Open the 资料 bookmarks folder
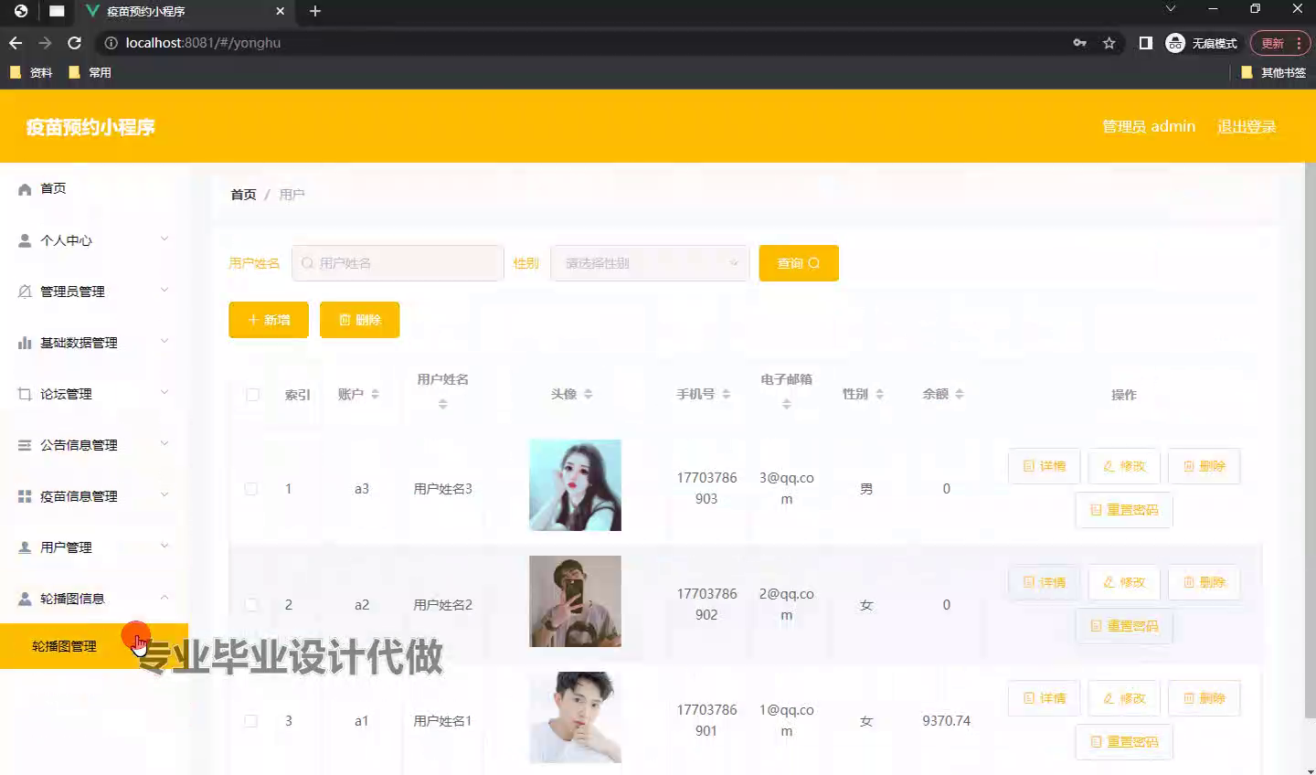 coord(30,72)
